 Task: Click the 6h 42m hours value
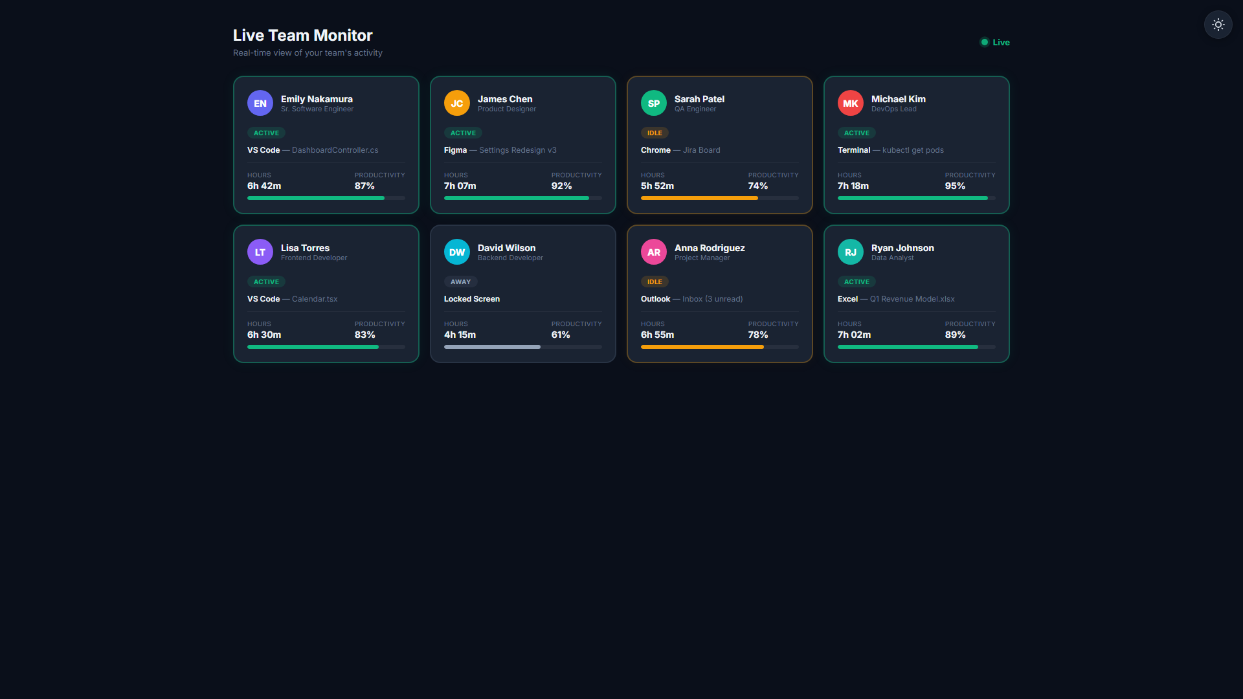[x=264, y=186]
